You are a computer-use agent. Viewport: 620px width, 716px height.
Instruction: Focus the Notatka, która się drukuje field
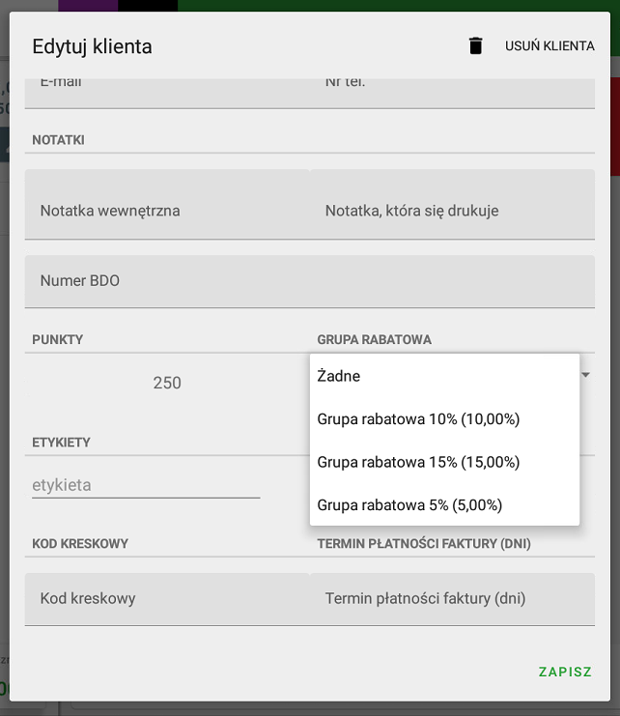tap(452, 210)
